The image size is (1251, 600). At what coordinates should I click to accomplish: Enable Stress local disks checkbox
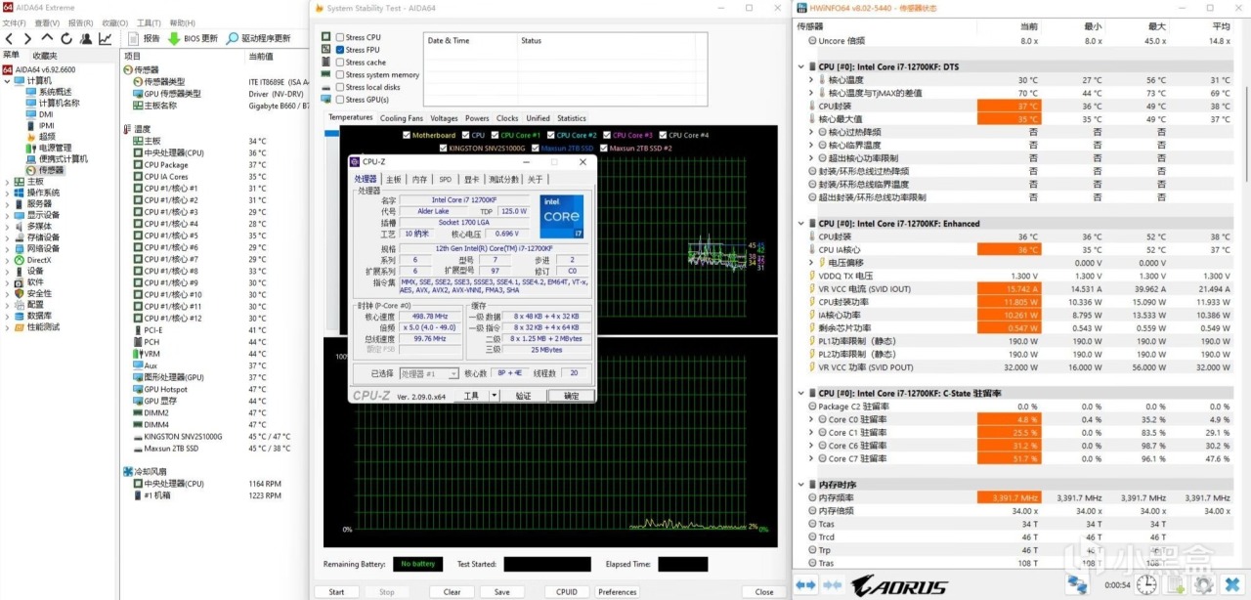coord(340,87)
